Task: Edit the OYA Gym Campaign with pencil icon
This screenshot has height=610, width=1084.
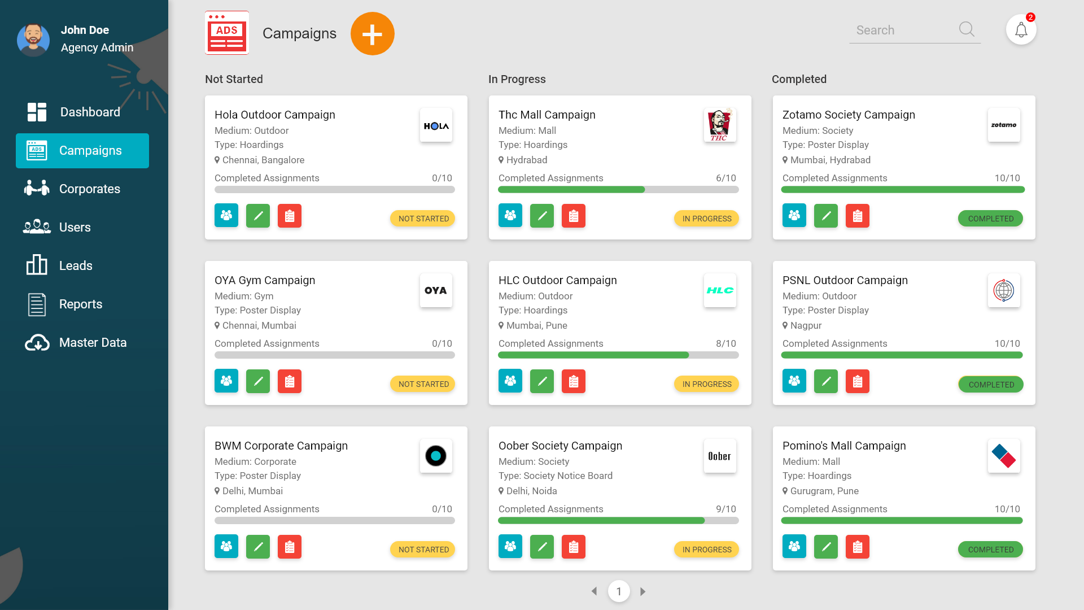Action: (x=258, y=381)
